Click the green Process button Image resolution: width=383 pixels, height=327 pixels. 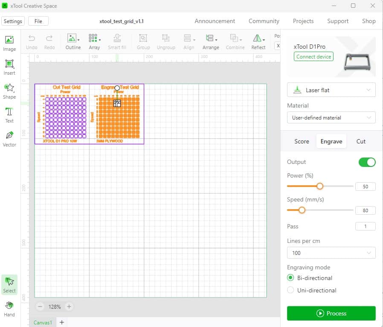point(331,313)
